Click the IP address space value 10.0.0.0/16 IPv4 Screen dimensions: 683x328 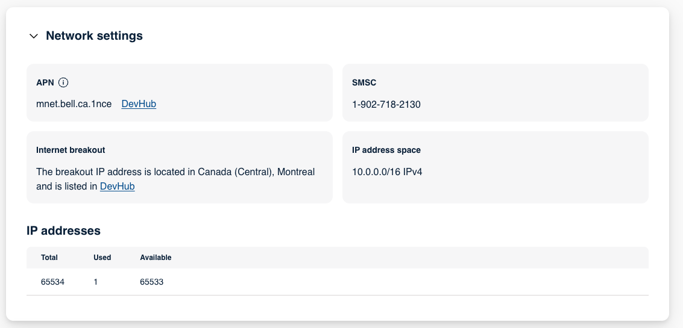[x=387, y=172]
